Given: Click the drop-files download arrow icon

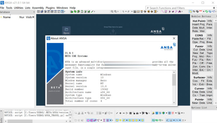Looking at the screenshot, I should coord(113,32).
